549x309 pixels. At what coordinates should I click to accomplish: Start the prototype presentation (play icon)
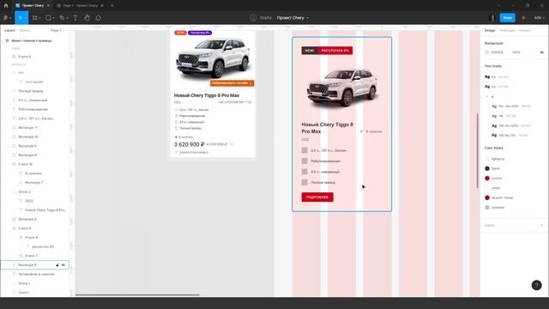[x=524, y=18]
